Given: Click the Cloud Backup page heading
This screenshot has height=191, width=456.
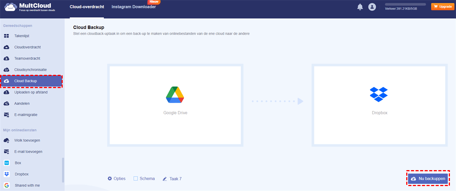Looking at the screenshot, I should click(x=89, y=28).
